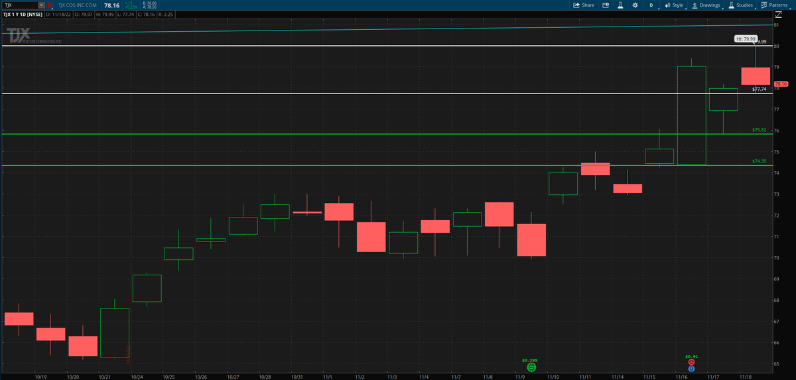The image size is (796, 380).
Task: Click the Hi: 79.99 price bubble
Action: click(x=746, y=39)
